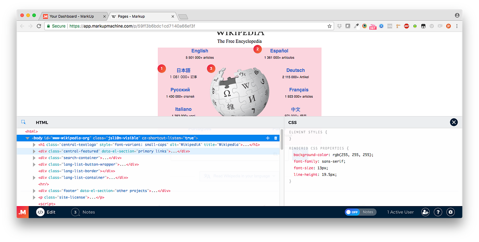This screenshot has height=242, width=479.
Task: Delete body element with trash icon
Action: click(x=276, y=138)
